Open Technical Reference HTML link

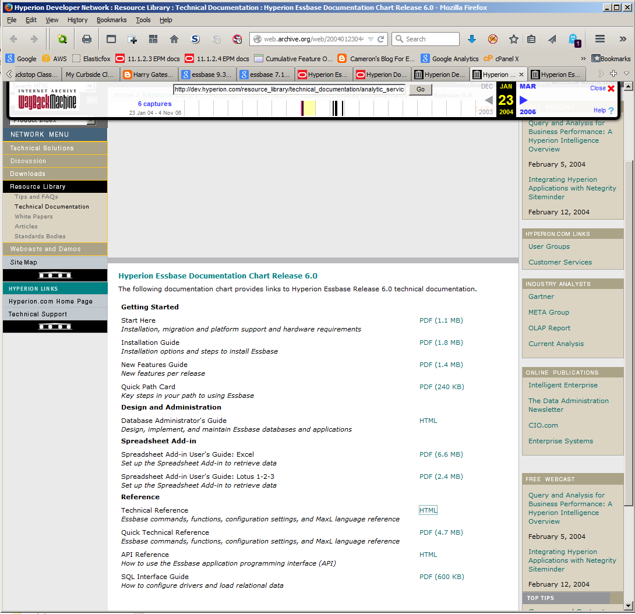[428, 510]
